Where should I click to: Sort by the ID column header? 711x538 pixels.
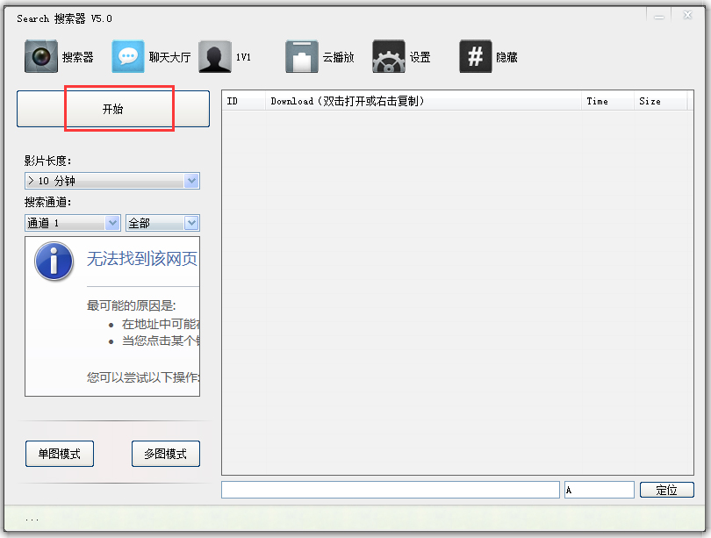tap(243, 101)
